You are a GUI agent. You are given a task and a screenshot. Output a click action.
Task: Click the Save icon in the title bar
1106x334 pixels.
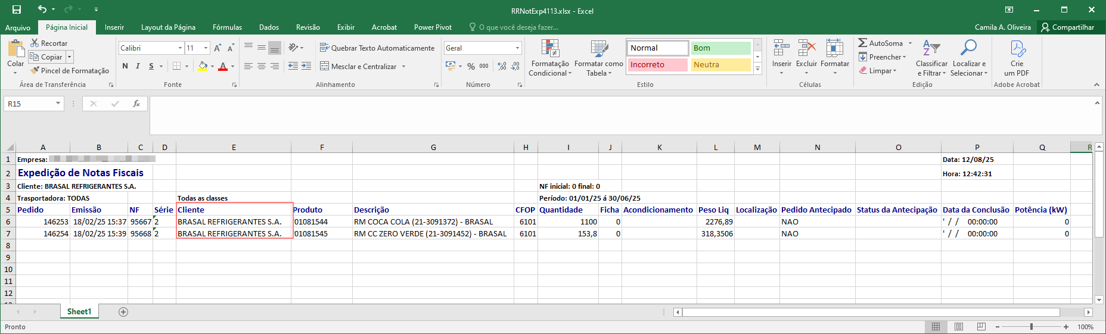click(17, 10)
